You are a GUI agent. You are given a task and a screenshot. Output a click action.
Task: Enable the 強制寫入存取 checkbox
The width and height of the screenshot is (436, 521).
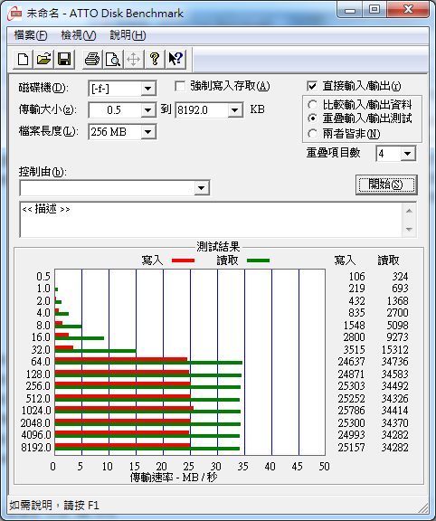coord(180,87)
